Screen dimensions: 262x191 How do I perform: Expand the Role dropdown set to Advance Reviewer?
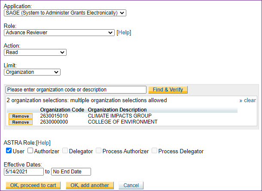pos(59,33)
